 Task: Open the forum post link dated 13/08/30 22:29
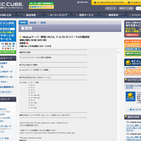tap(134, 128)
